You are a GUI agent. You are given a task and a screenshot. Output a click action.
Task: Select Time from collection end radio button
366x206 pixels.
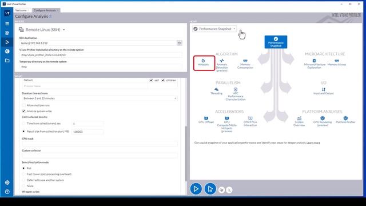pos(23,124)
